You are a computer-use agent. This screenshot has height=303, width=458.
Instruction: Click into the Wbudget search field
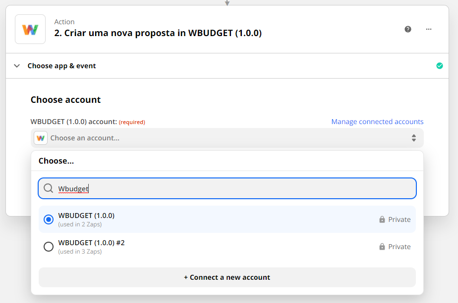pyautogui.click(x=227, y=188)
